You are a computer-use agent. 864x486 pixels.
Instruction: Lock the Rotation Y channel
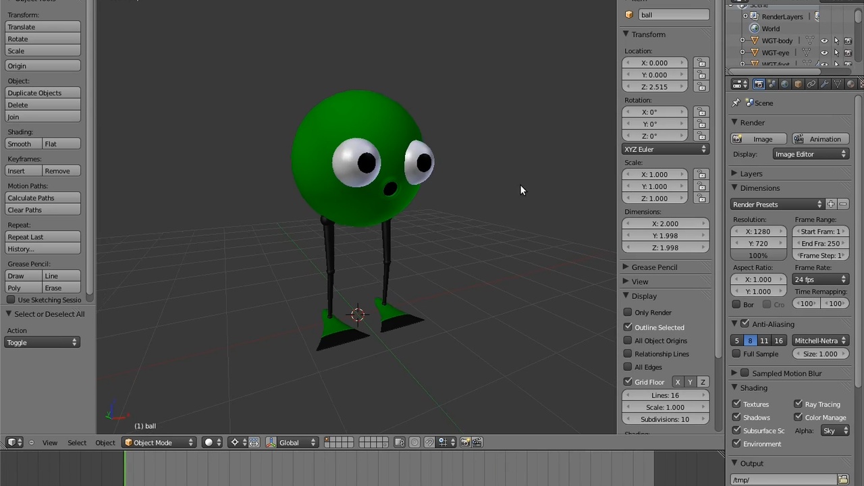[x=701, y=124]
